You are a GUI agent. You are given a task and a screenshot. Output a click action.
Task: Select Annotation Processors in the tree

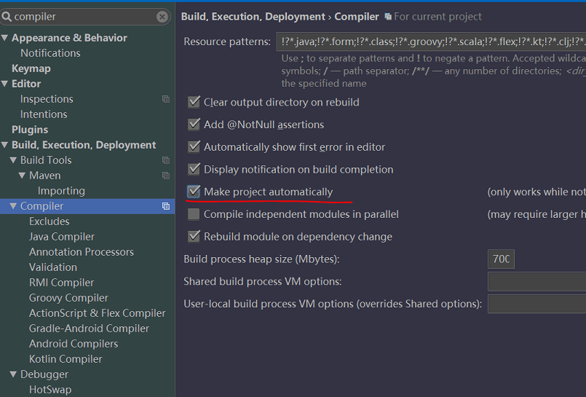tap(82, 252)
